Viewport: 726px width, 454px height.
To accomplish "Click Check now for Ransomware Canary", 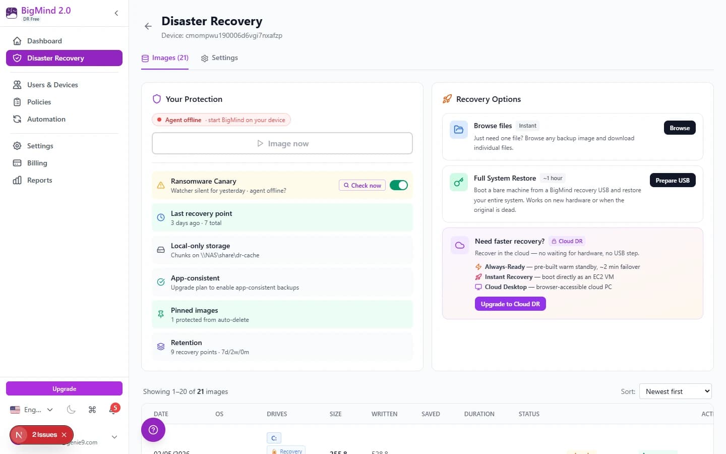I will pos(362,185).
